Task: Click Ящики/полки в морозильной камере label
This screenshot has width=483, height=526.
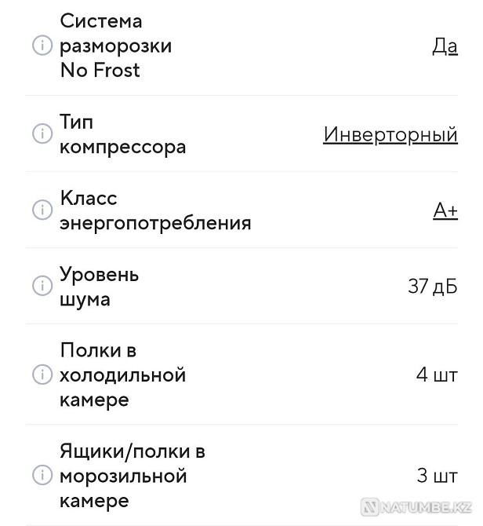Action: [132, 476]
